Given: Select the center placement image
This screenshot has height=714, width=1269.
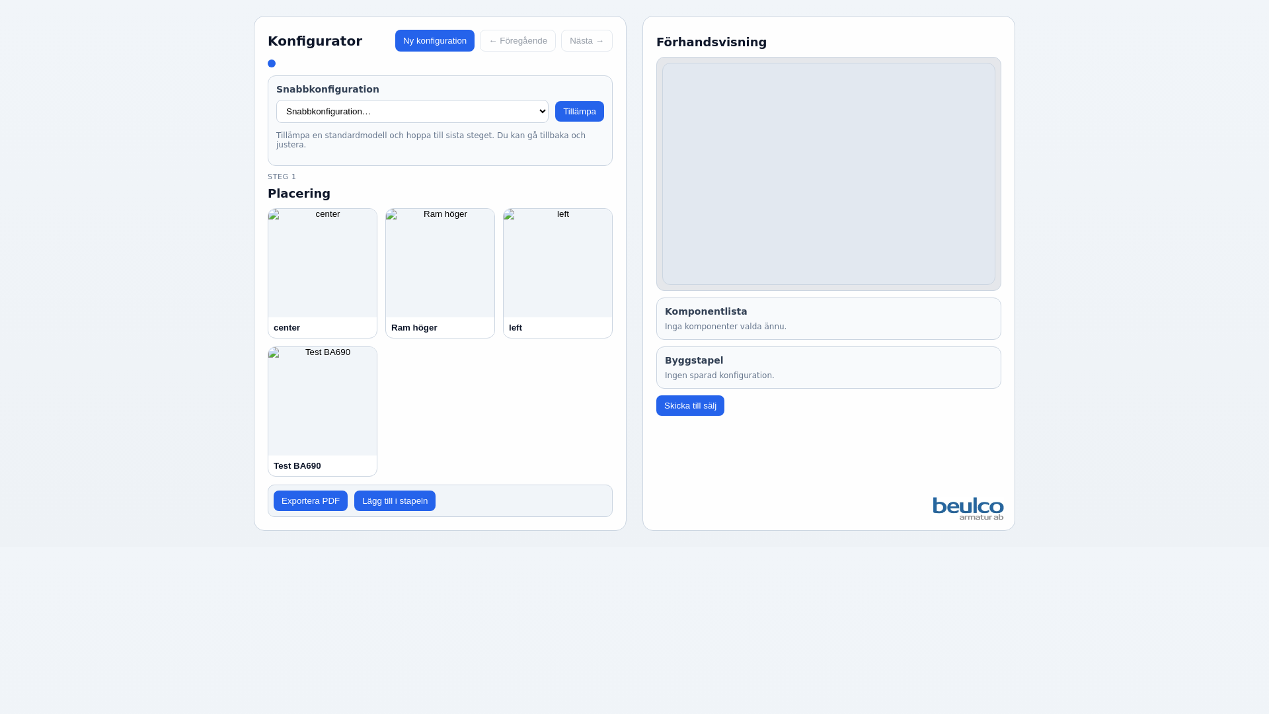Looking at the screenshot, I should tap(323, 264).
